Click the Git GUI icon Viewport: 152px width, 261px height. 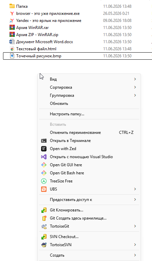[44, 165]
